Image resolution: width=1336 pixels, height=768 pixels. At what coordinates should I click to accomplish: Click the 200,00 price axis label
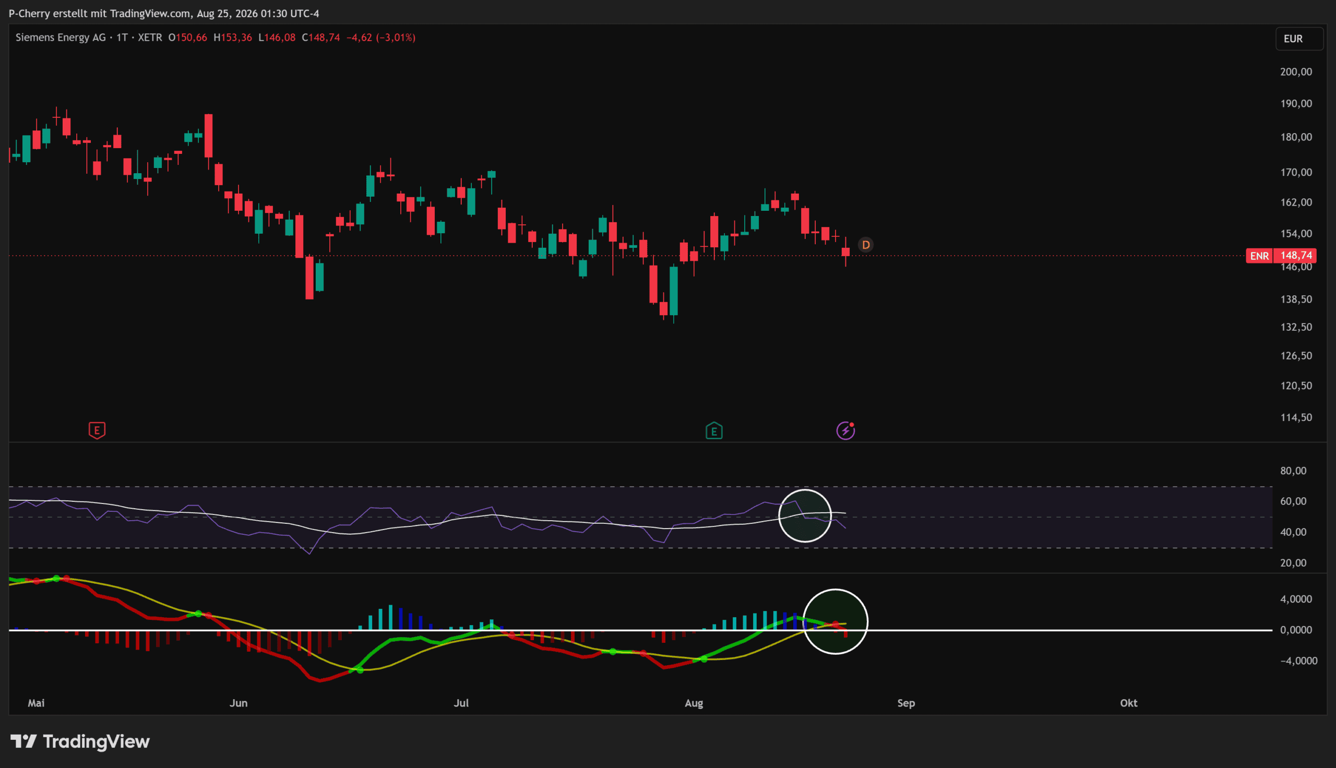pyautogui.click(x=1296, y=71)
